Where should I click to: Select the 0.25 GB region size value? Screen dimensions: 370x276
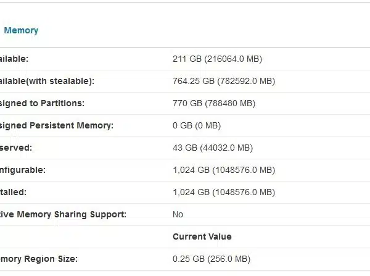pos(211,259)
